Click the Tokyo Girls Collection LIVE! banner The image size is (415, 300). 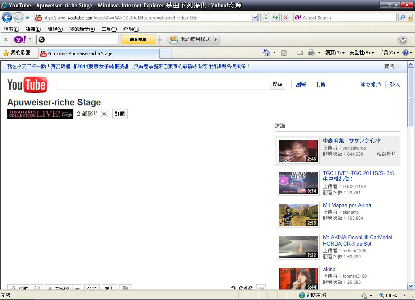pyautogui.click(x=40, y=114)
